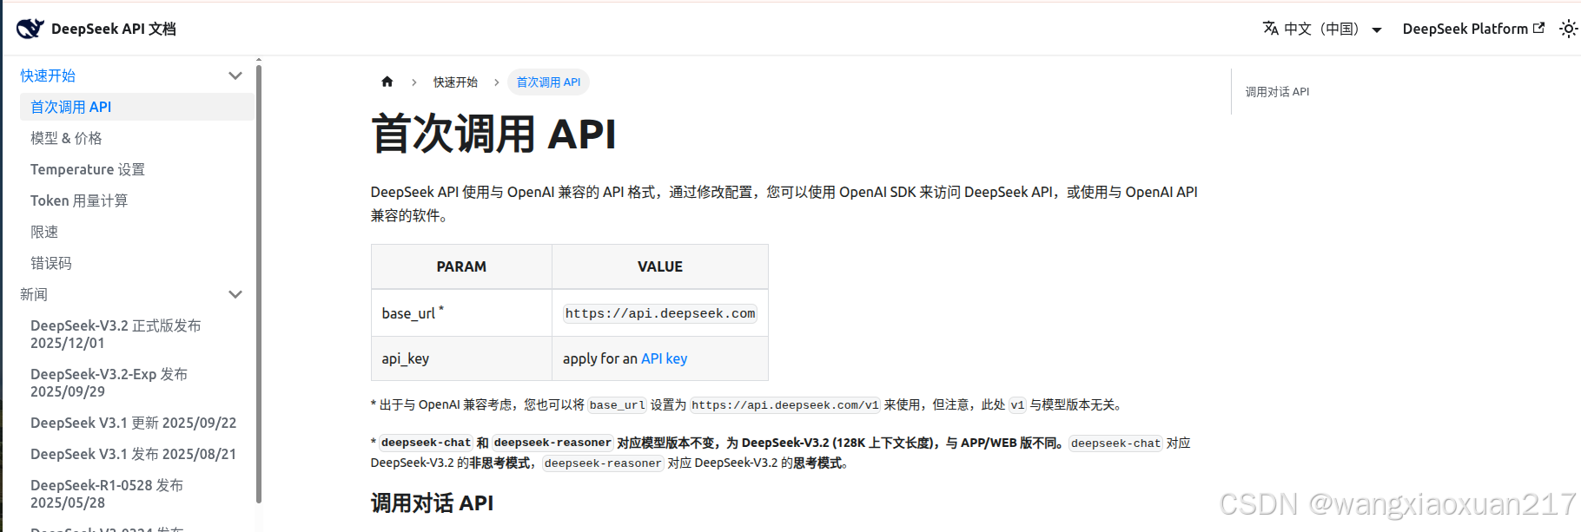Click the 首次调用 API page heading
The image size is (1581, 532).
[493, 135]
